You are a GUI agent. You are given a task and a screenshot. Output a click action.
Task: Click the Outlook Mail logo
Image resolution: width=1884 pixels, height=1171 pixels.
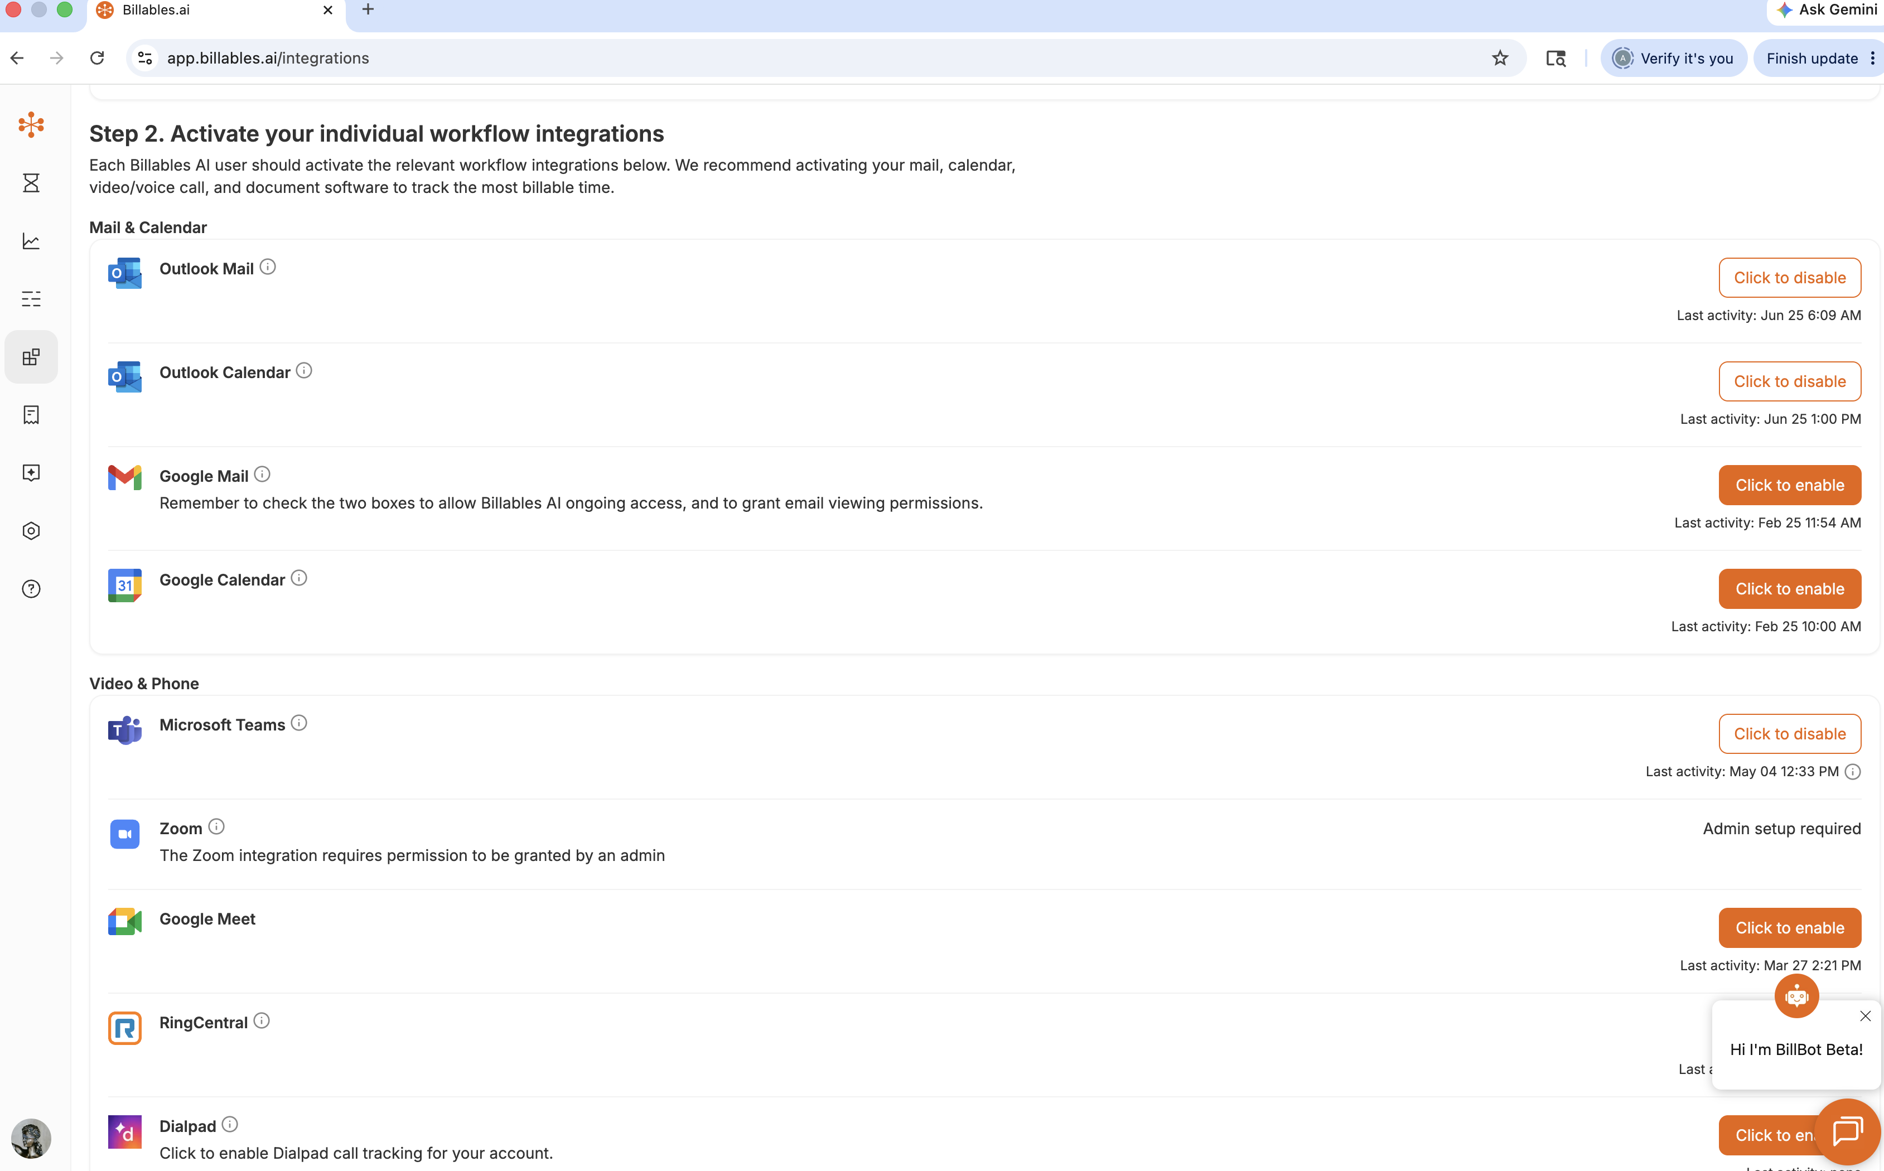click(125, 273)
